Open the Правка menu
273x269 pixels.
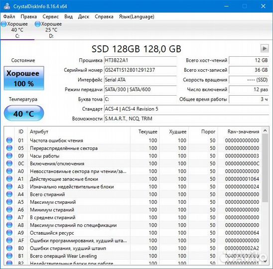29,17
